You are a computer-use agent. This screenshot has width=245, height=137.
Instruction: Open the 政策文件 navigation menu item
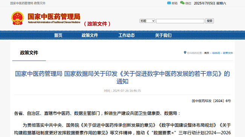tap(90, 35)
